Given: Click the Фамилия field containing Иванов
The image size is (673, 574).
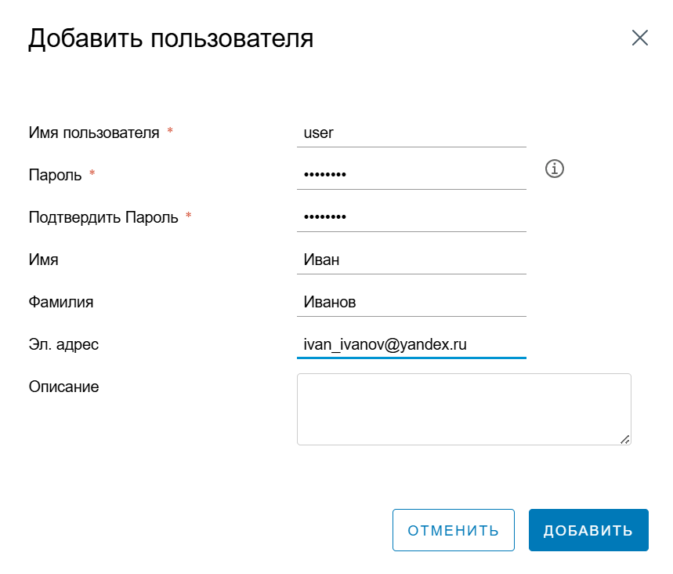Looking at the screenshot, I should 411,303.
